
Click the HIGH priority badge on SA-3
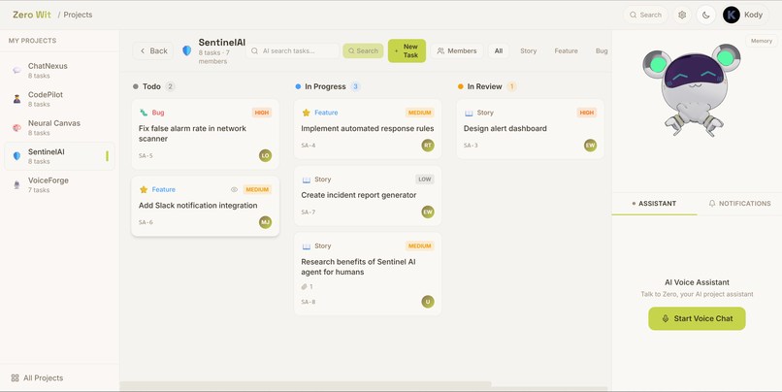point(586,113)
